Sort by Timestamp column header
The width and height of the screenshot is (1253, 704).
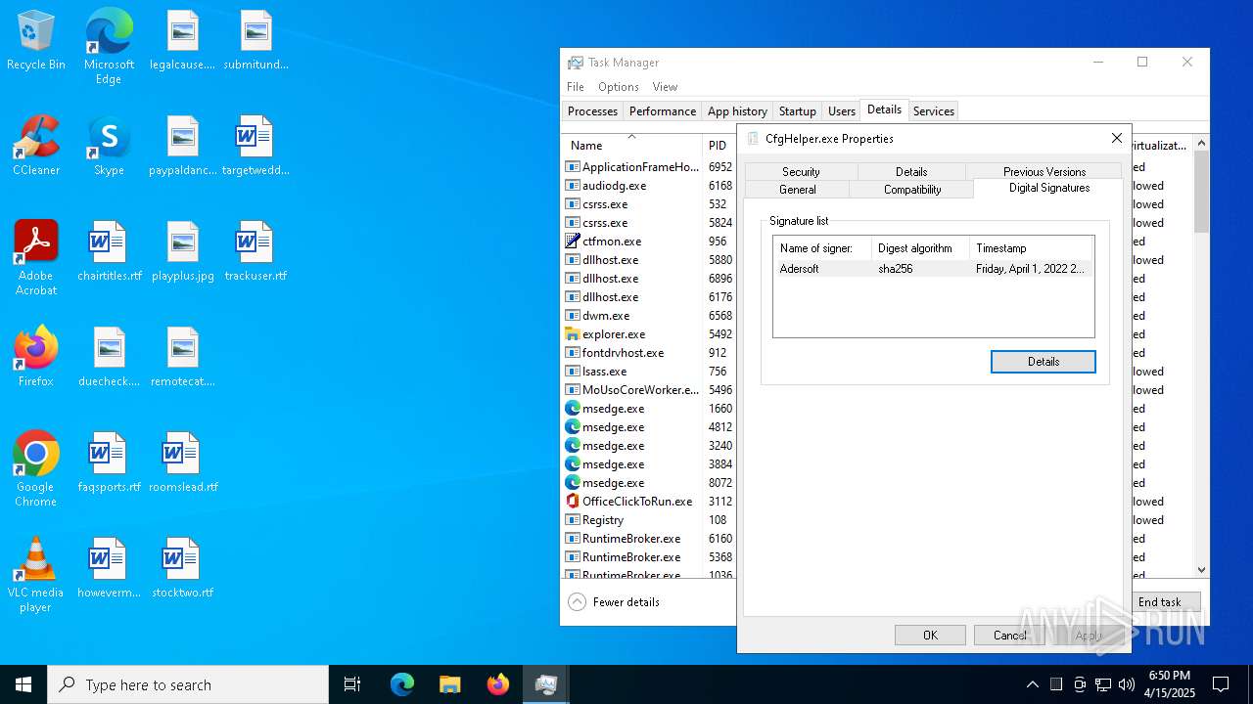pos(1031,248)
